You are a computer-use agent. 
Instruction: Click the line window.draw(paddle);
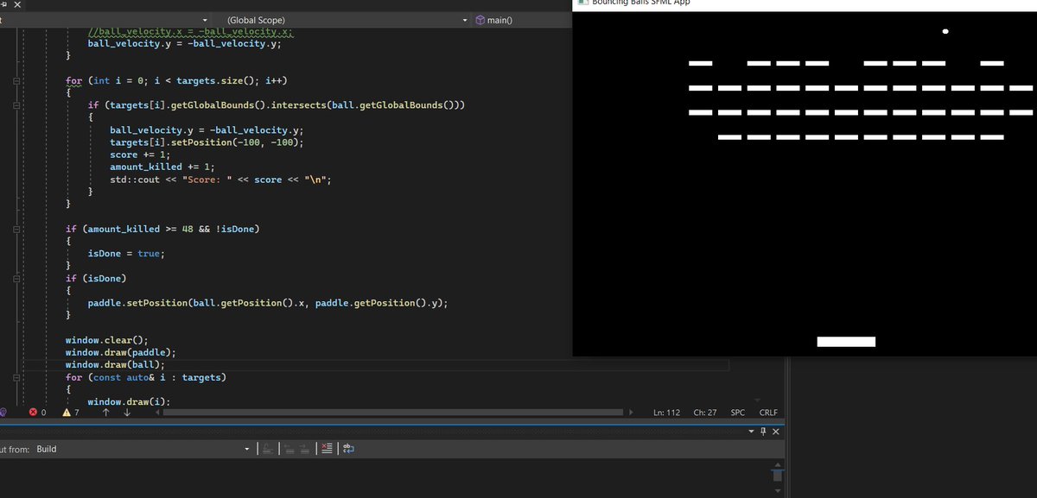coord(121,352)
